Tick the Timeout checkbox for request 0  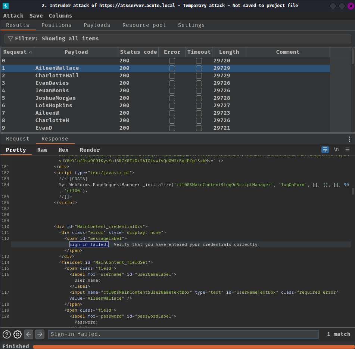click(199, 61)
